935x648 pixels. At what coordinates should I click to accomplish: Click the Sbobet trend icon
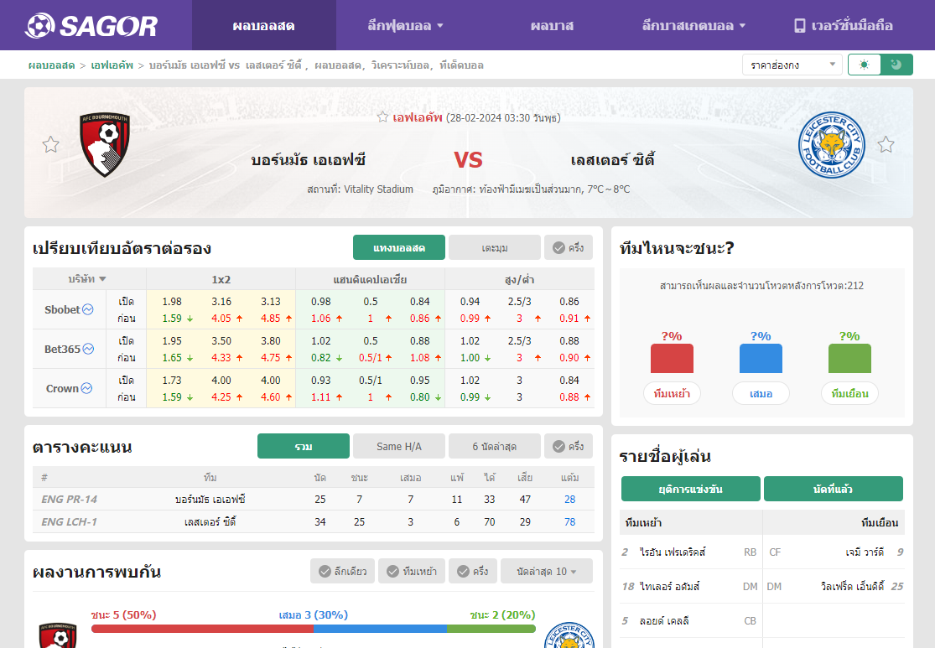(x=88, y=309)
